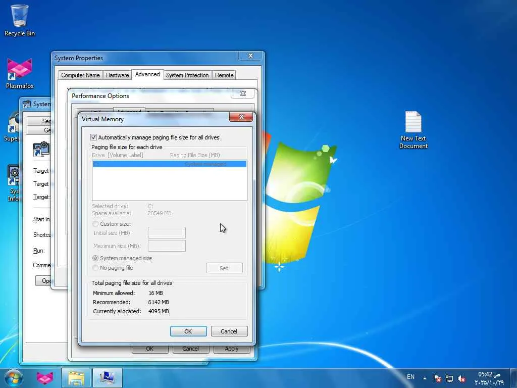Select the System managed size option
The height and width of the screenshot is (388, 517).
tap(95, 258)
